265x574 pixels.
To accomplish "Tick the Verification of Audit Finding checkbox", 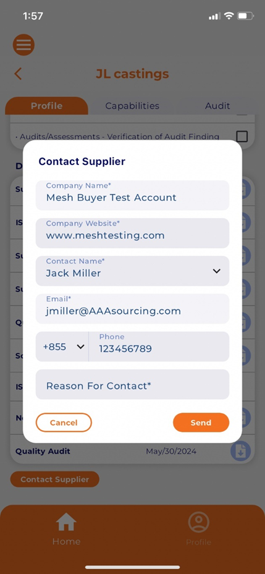I will 242,137.
